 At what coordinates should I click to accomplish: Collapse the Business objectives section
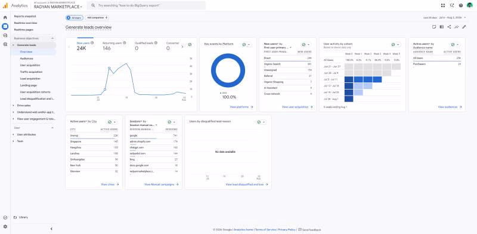click(52, 38)
